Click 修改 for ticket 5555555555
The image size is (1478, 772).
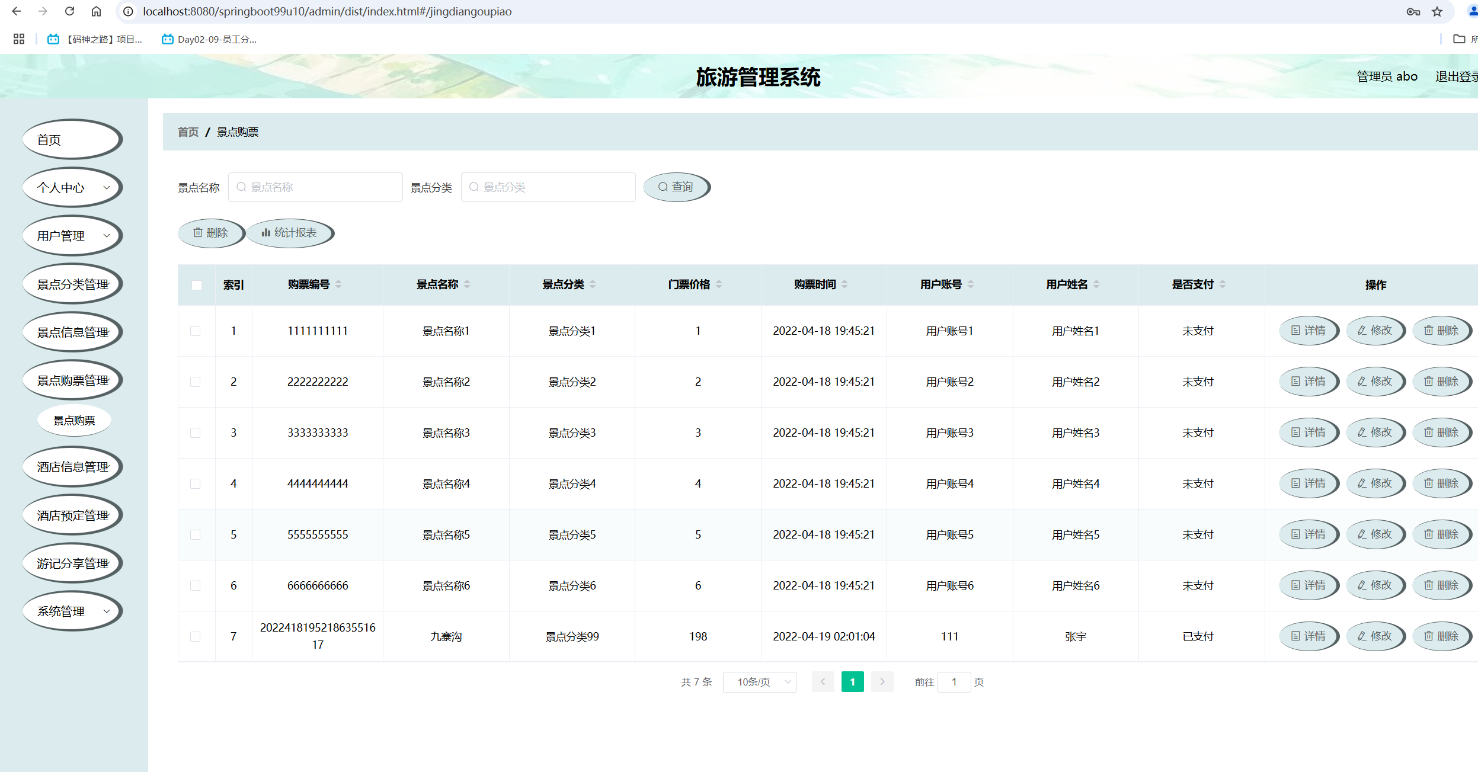tap(1375, 534)
